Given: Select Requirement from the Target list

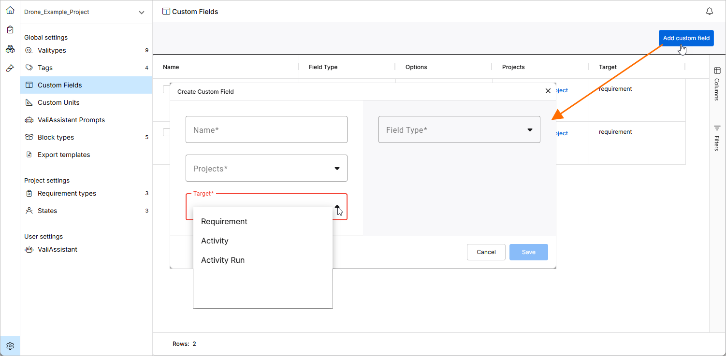Looking at the screenshot, I should click(224, 221).
